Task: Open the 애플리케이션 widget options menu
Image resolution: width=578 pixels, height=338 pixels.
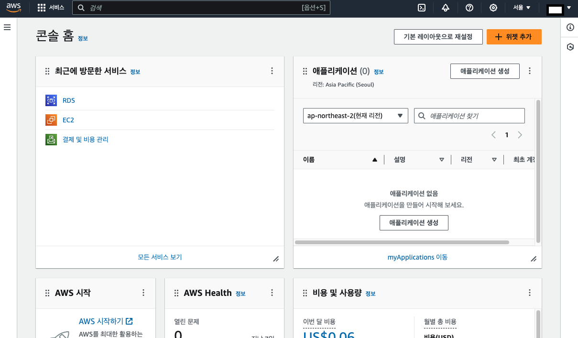Action: pyautogui.click(x=530, y=71)
